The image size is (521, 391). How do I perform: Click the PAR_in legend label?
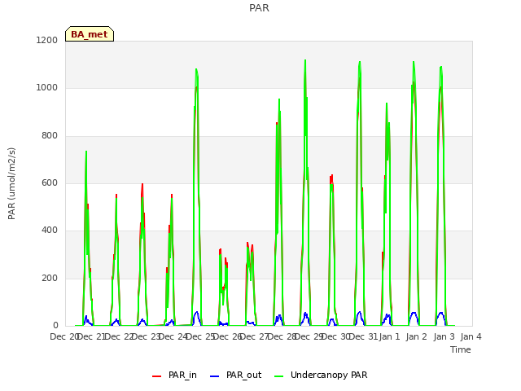tap(182, 375)
